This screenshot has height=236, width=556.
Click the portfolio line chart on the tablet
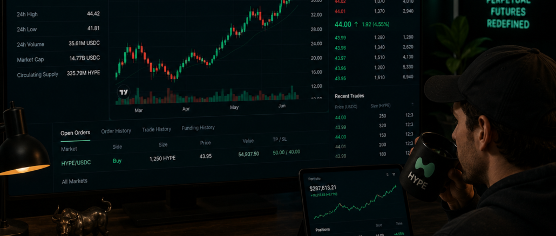tap(355, 202)
